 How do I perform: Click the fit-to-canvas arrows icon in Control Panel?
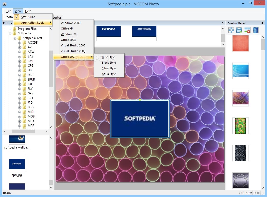[231, 30]
